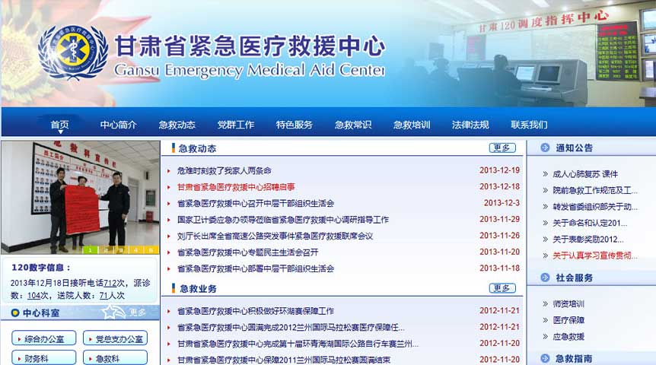Open the 首页 home menu item
The image size is (656, 365).
(x=60, y=125)
